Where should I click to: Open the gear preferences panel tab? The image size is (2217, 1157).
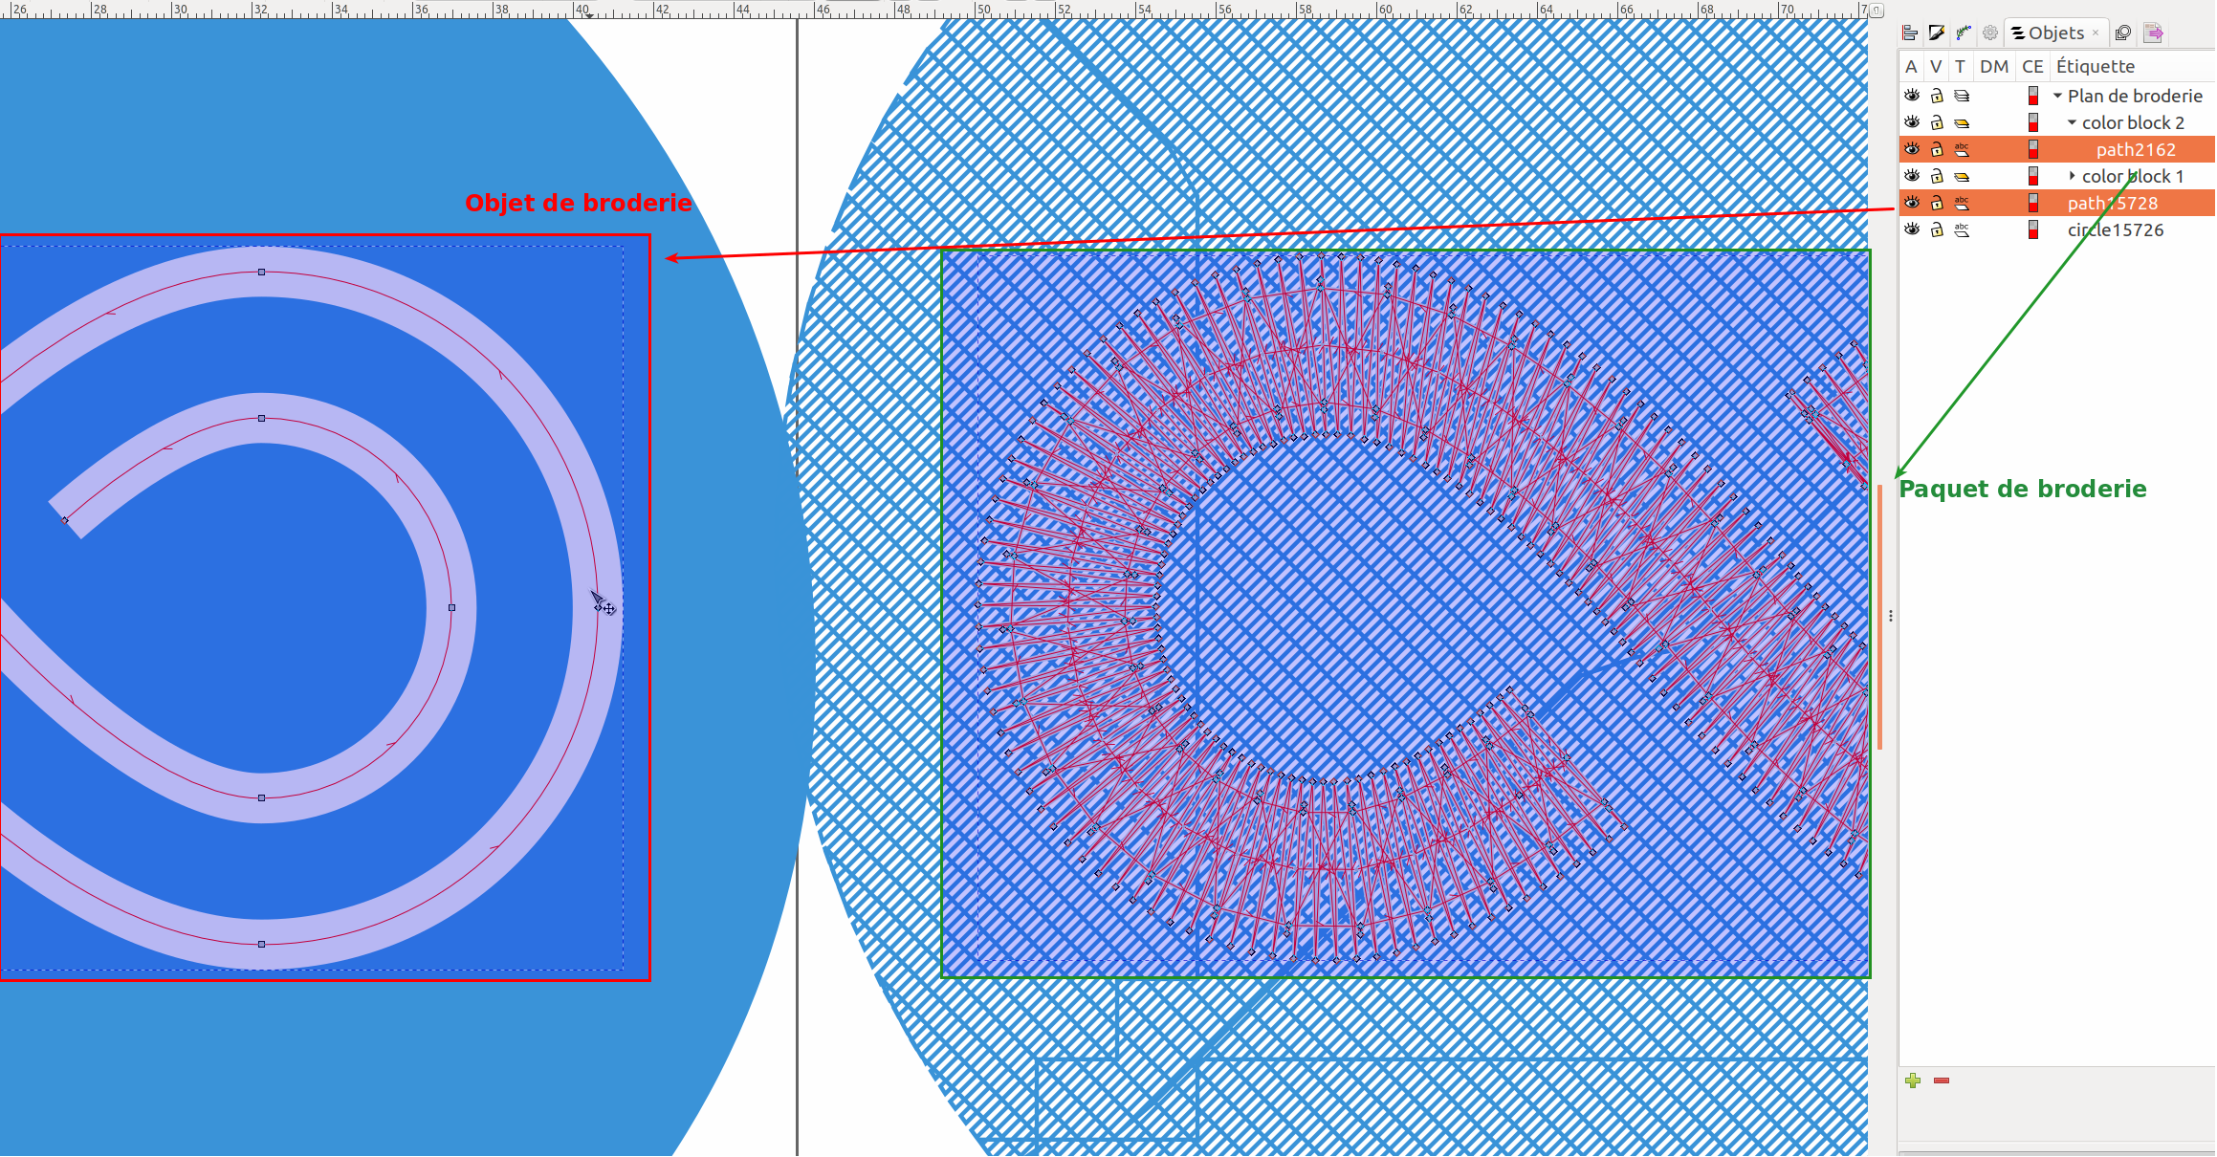point(1990,33)
